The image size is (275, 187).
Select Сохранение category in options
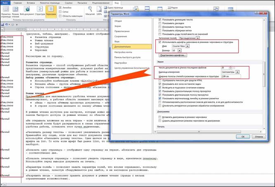pyautogui.click(x=132, y=36)
